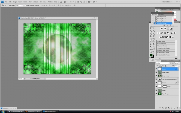The image size is (181, 113).
Task: Click the Vibrance adjustment icon
Action: tap(159, 33)
